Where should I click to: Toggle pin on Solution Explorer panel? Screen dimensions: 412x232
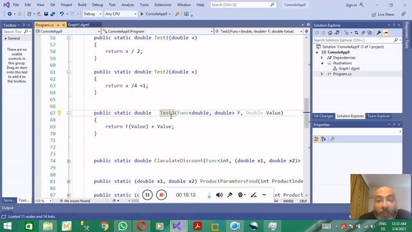[x=394, y=25]
